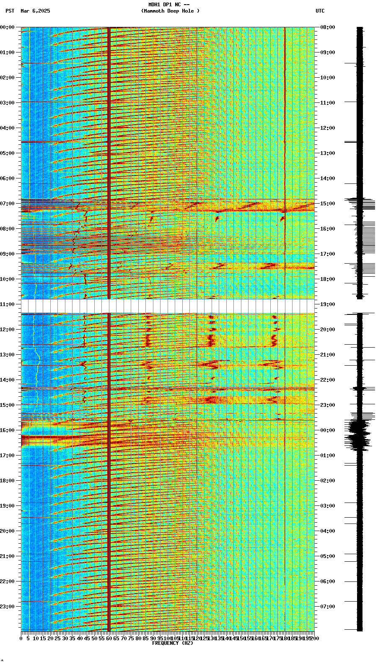Click the 12:00 label on UTC axis

(328, 128)
